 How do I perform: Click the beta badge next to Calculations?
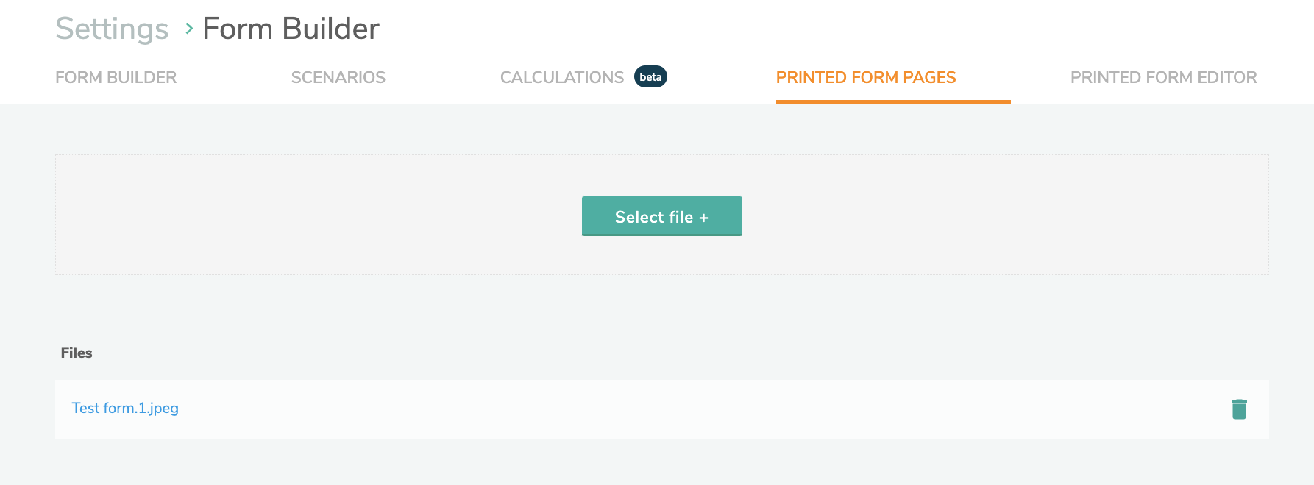coord(650,77)
